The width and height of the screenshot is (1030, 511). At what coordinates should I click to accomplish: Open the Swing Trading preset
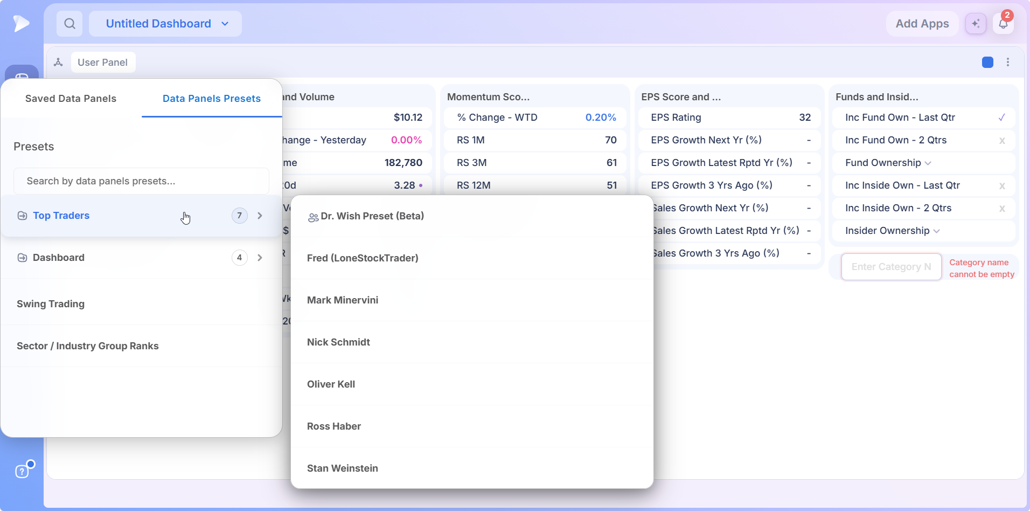(141, 304)
